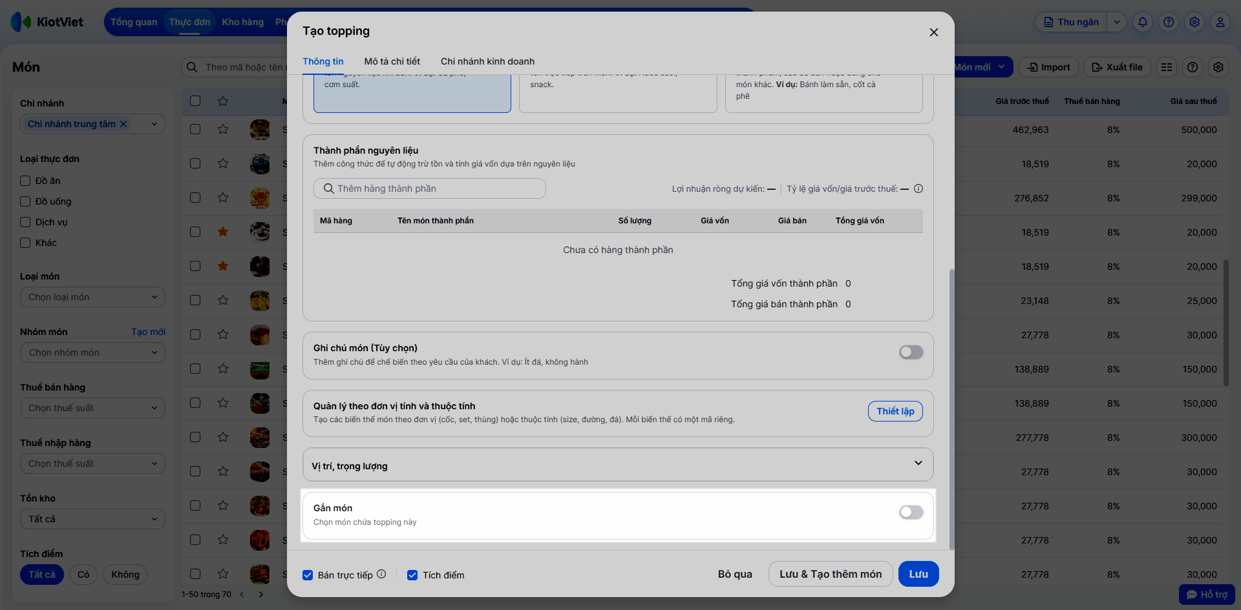Click the info icon beside Tỷ lệ giá vốn
The width and height of the screenshot is (1241, 610).
coord(918,188)
